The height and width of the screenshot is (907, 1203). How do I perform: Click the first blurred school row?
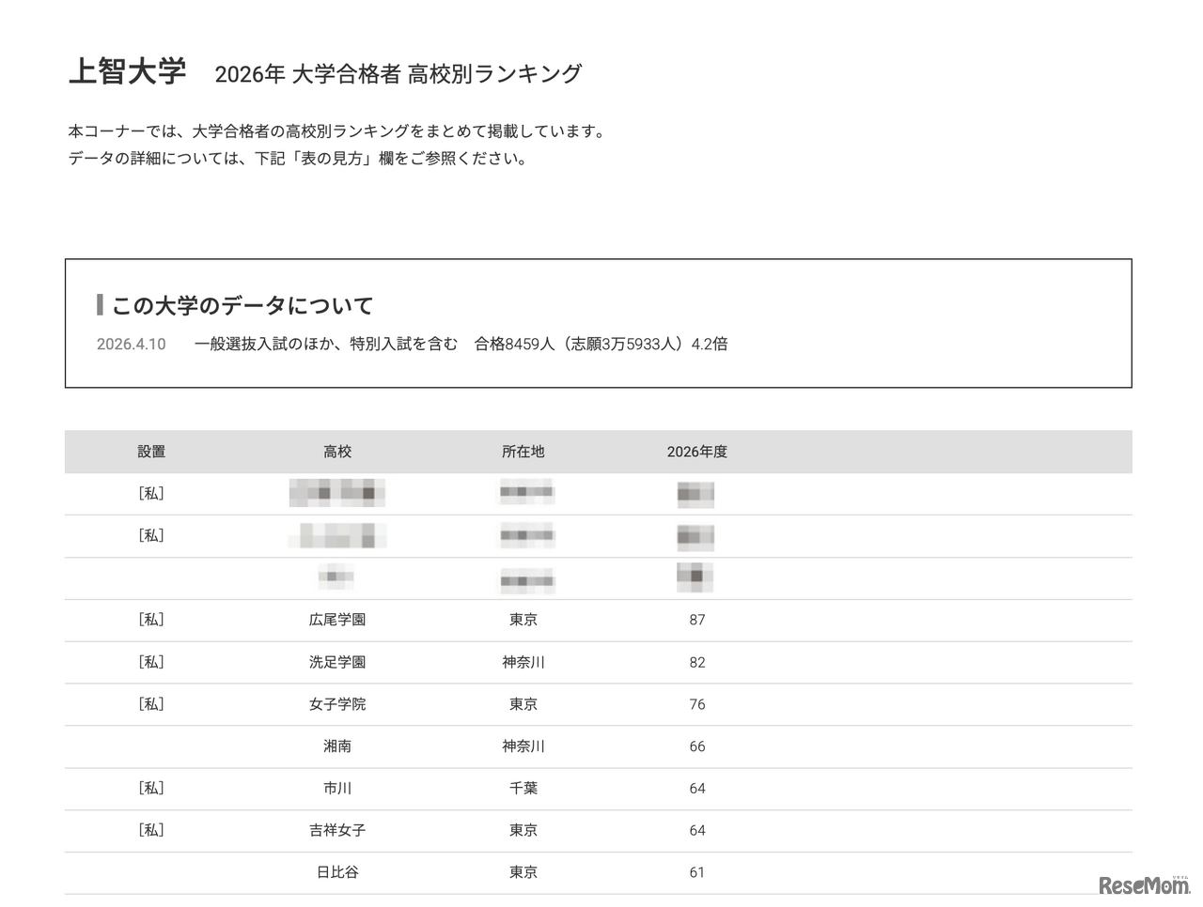[x=336, y=493]
